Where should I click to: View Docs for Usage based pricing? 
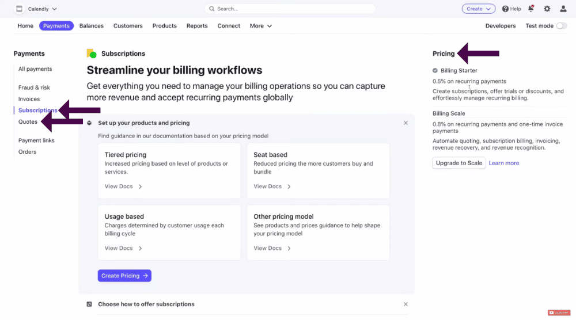click(119, 248)
